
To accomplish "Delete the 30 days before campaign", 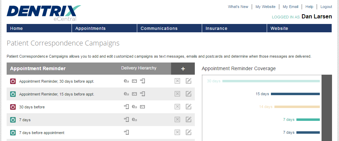I will (x=177, y=107).
